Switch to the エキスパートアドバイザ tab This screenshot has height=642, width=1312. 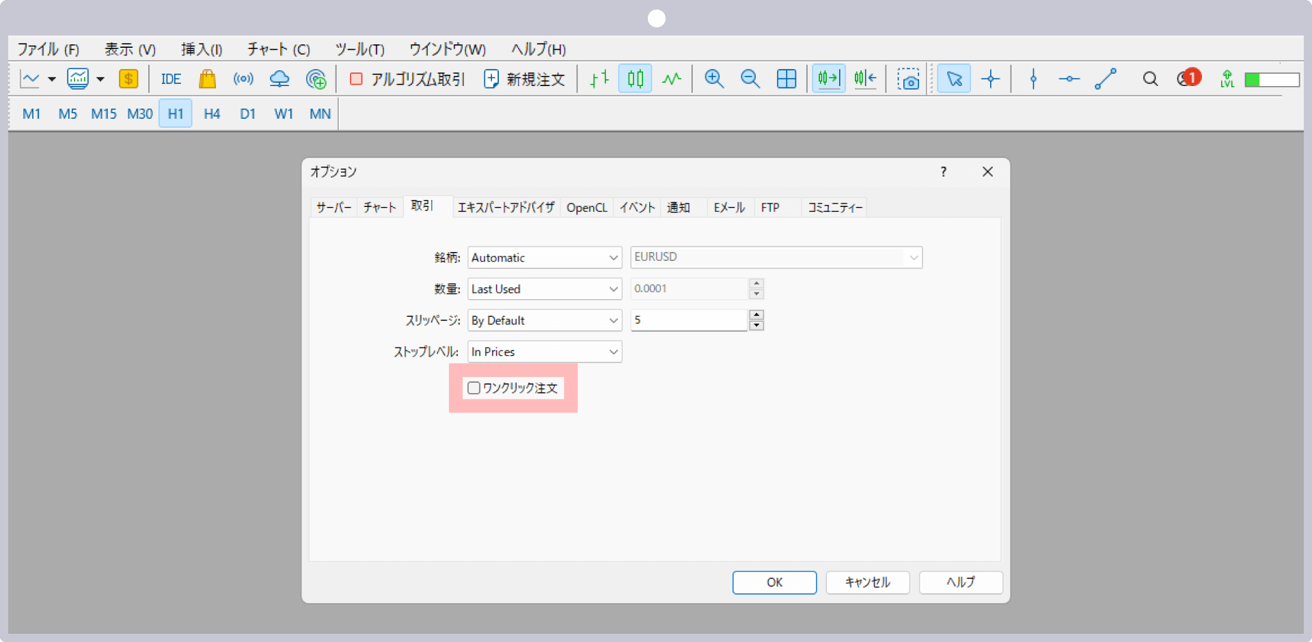click(x=506, y=208)
